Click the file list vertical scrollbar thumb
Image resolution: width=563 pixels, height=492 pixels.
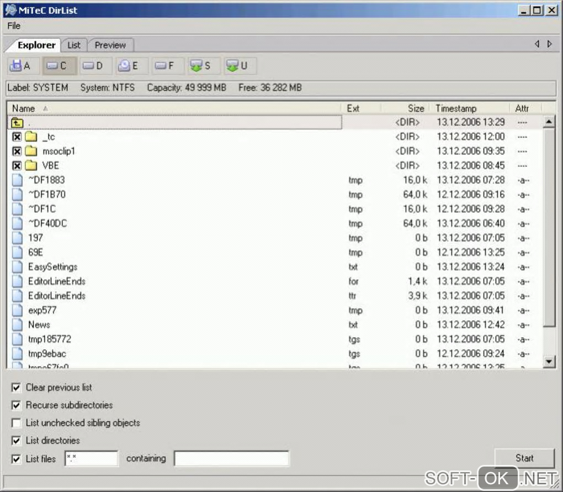click(549, 228)
